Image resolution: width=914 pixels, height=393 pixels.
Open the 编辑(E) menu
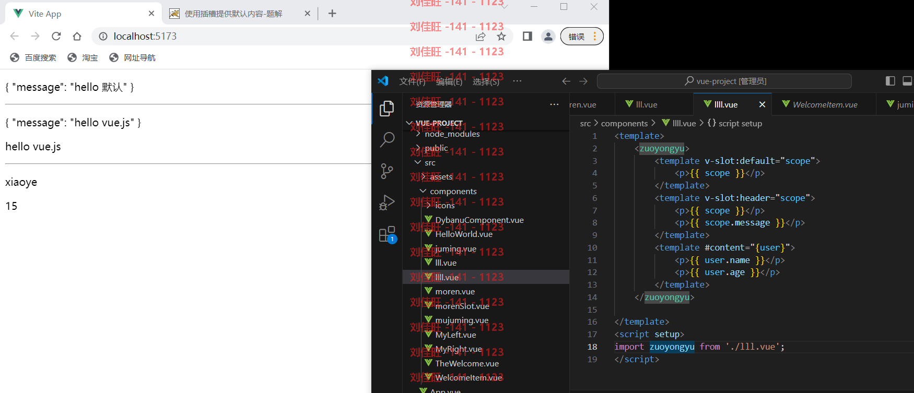pos(449,81)
